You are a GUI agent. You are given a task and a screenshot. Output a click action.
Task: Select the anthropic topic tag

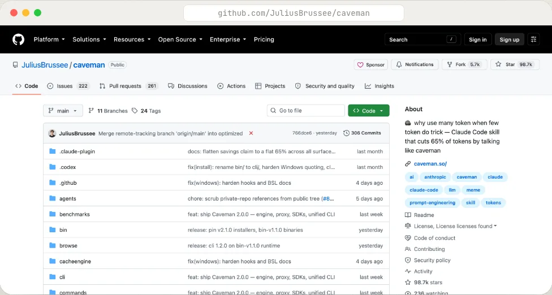(x=435, y=177)
